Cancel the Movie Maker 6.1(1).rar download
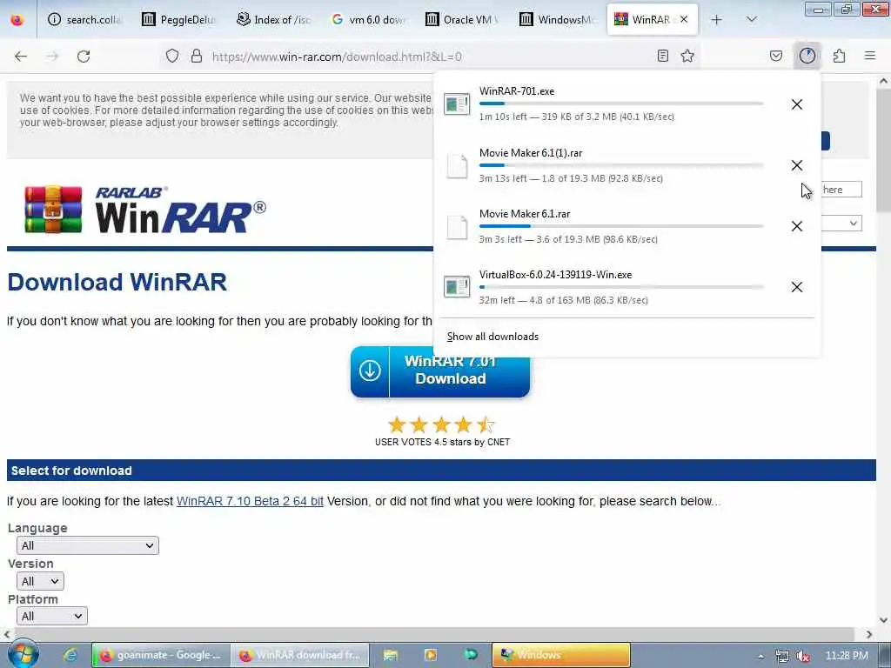 pos(797,165)
